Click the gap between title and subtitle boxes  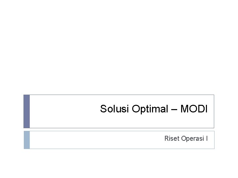coord(119,130)
